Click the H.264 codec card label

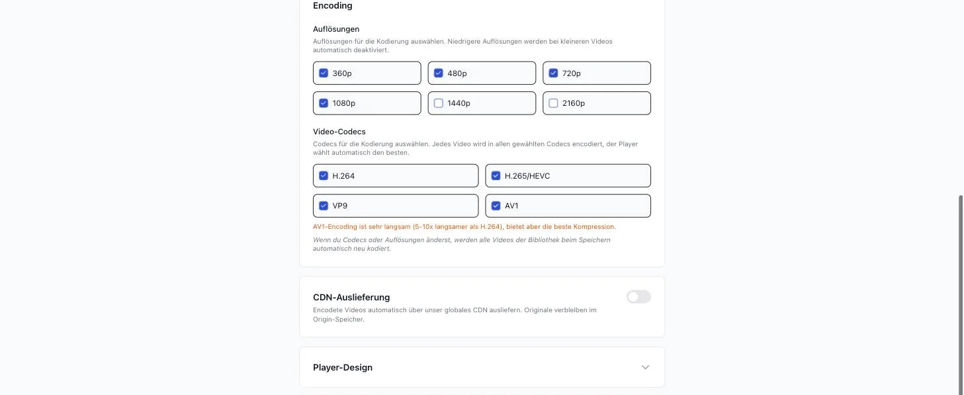tap(343, 176)
